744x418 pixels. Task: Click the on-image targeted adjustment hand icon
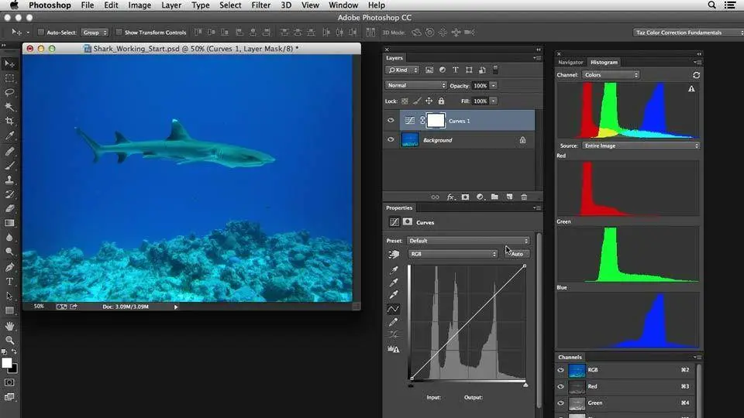tap(394, 254)
